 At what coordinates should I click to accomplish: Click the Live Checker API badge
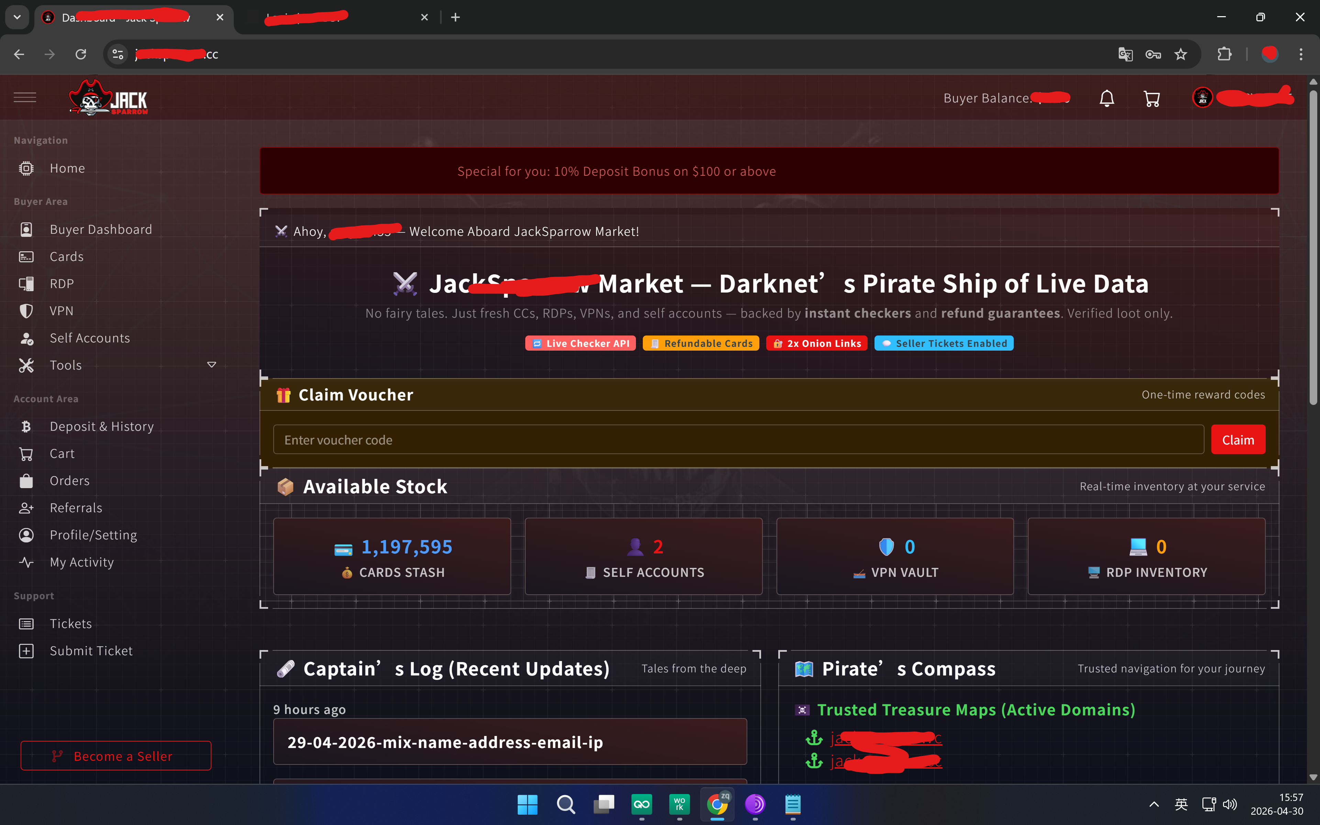pyautogui.click(x=580, y=343)
